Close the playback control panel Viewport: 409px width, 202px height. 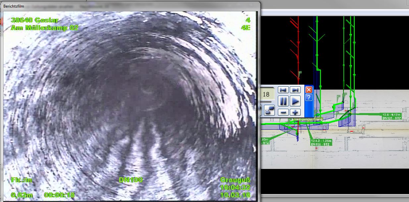(308, 90)
